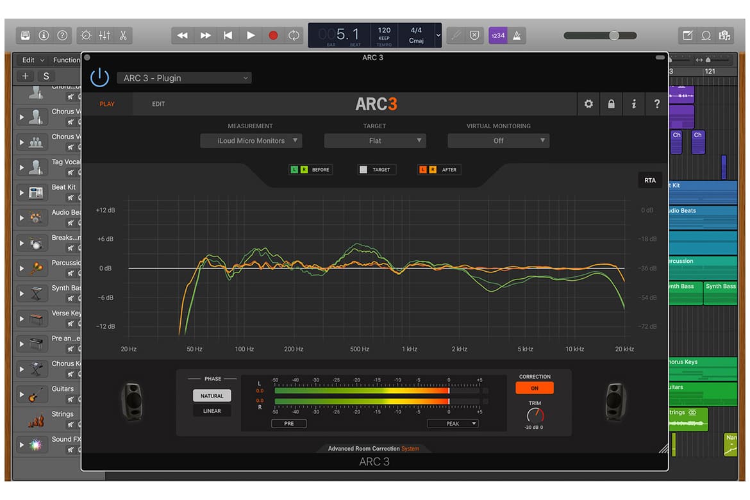750x500 pixels.
Task: Expand the Guitars track triangle
Action: pos(22,395)
